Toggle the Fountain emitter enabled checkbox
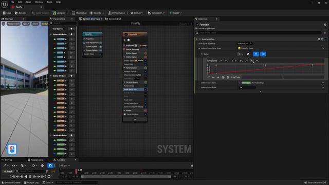 (x=126, y=34)
